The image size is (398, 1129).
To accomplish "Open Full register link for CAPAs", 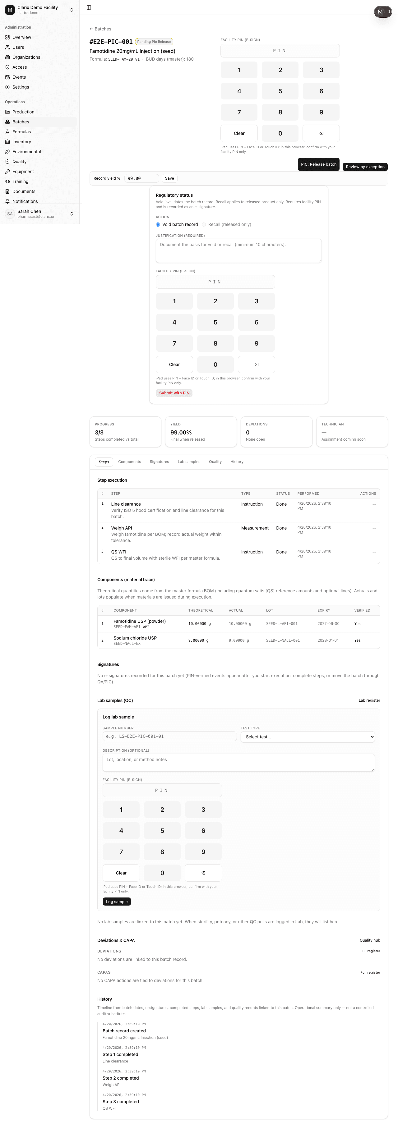I will (x=370, y=973).
